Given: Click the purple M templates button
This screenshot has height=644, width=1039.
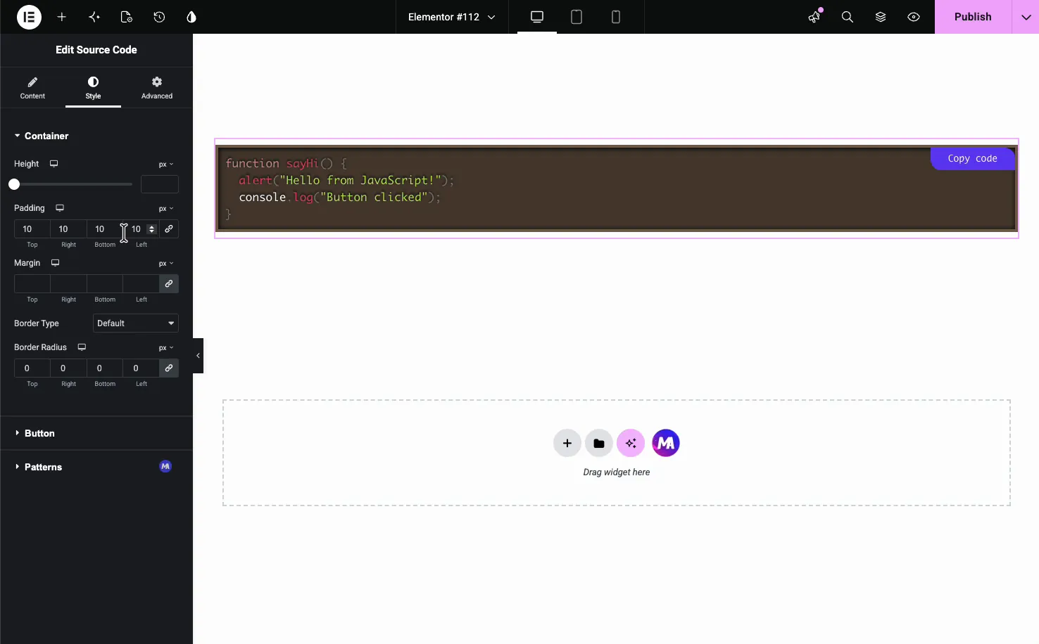Looking at the screenshot, I should pos(666,443).
